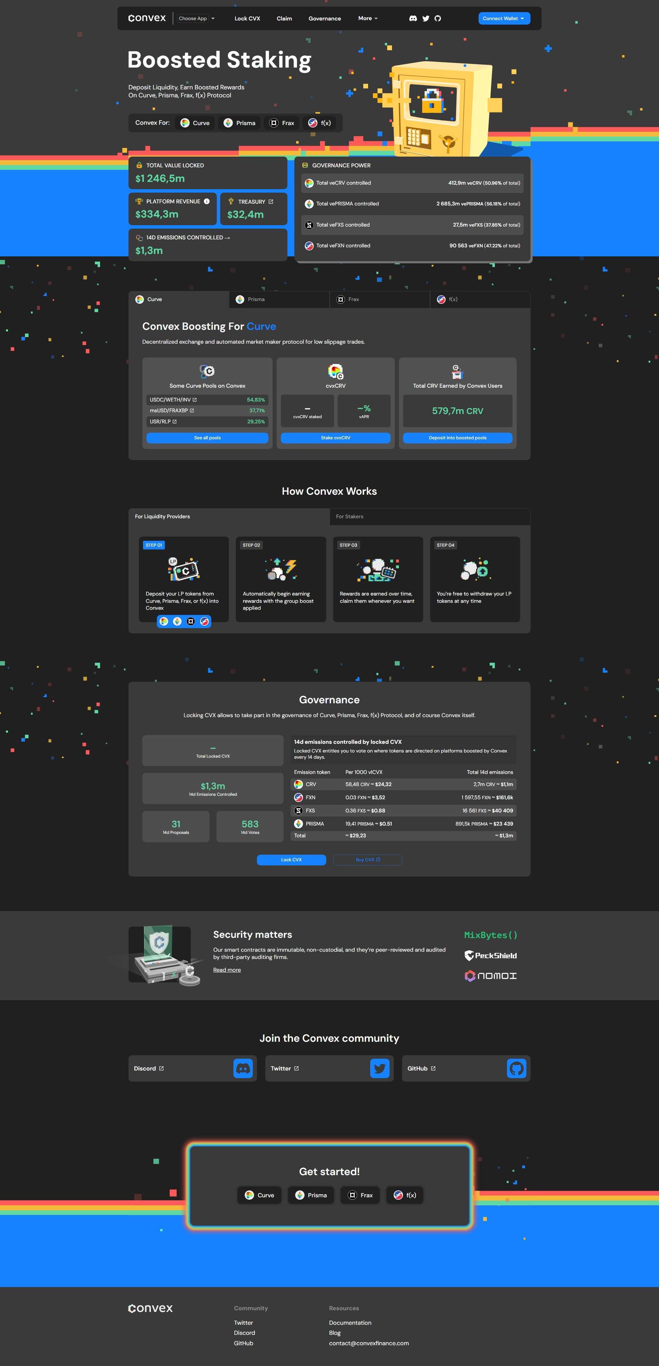The image size is (659, 1366).
Task: Click Frax in Get started box
Action: coord(360,1195)
